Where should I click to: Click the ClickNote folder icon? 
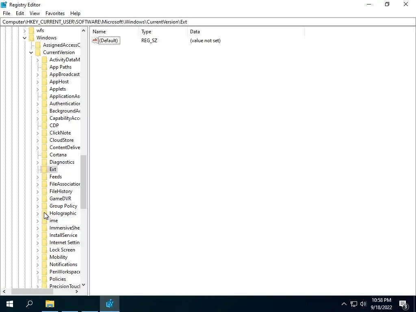click(45, 133)
